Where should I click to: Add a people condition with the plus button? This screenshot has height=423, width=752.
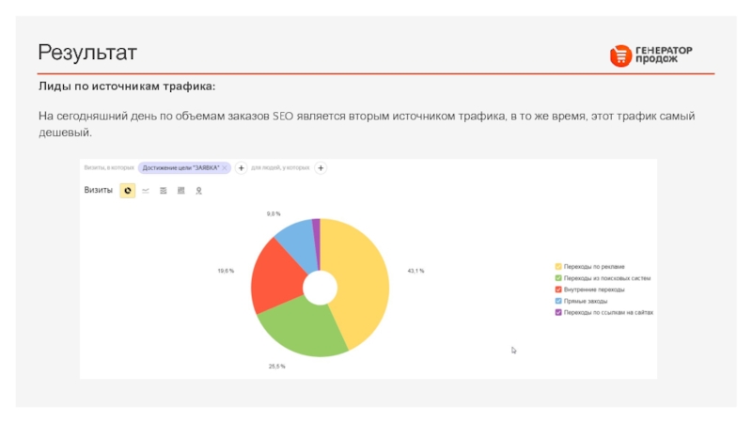320,168
